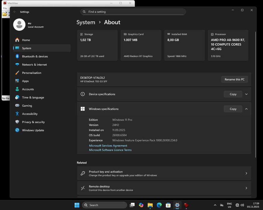Viewport: 263px width, 210px height.
Task: Open Apps settings page
Action: [x=42, y=81]
